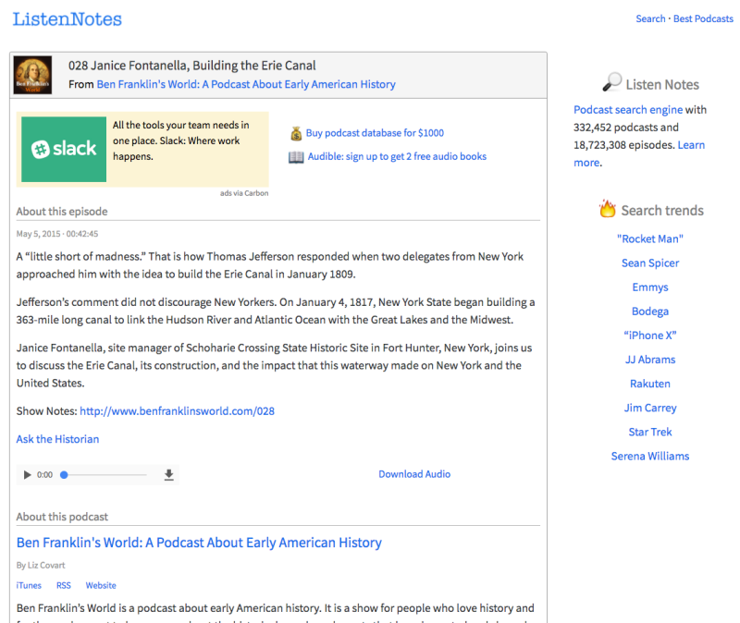
Task: Click the episode title "028 Janice Fontanella"
Action: [x=192, y=66]
